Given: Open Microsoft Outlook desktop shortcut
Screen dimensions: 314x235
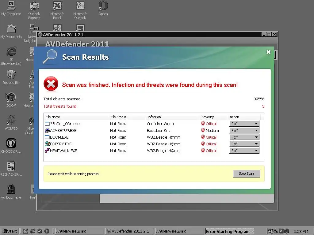Looking at the screenshot, I should coord(80,10).
